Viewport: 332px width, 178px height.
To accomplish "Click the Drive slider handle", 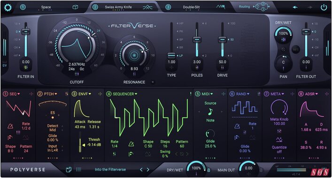I will click(x=222, y=39).
